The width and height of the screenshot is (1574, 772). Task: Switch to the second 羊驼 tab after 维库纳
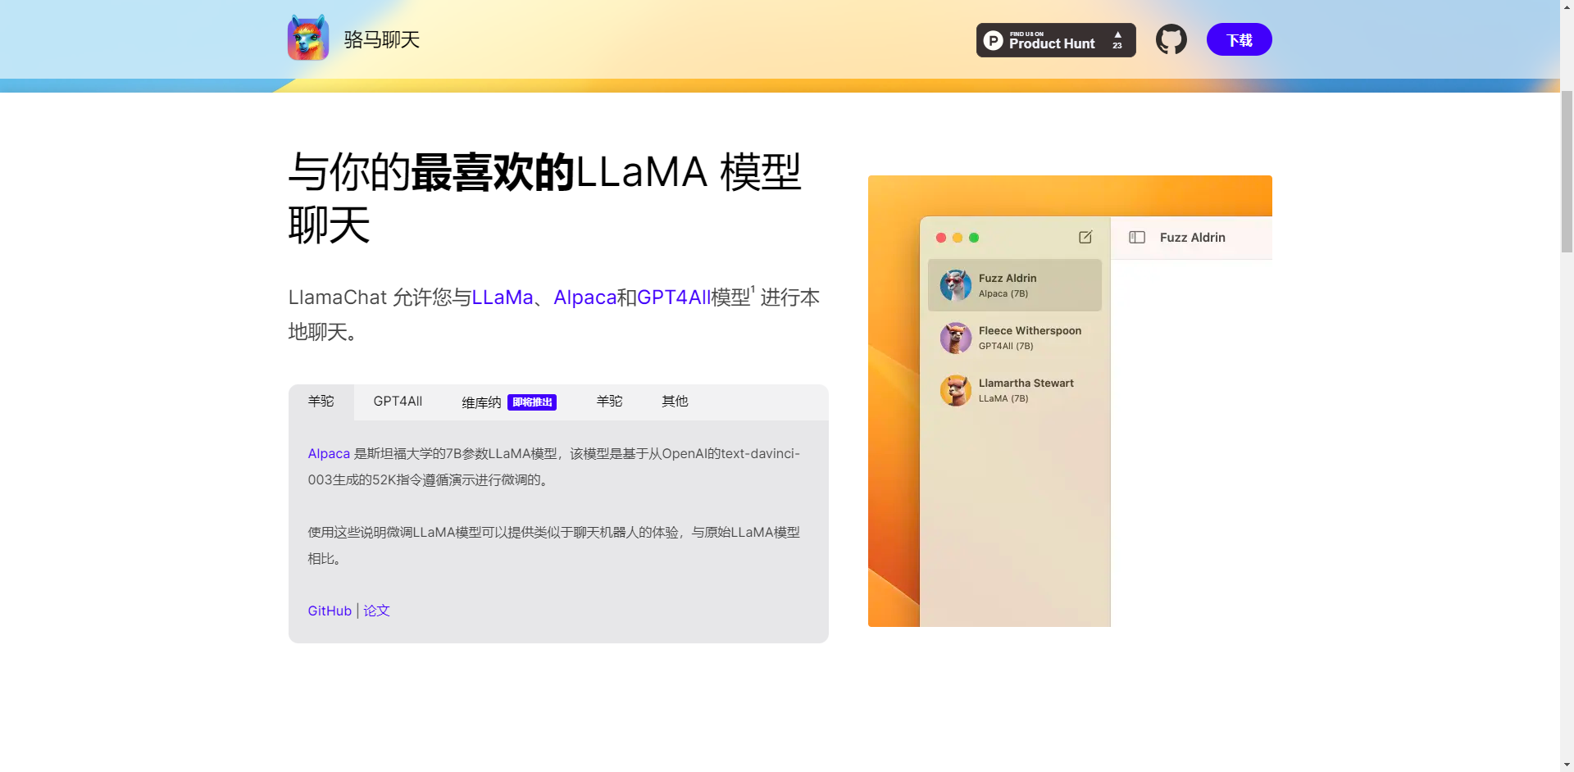click(609, 402)
